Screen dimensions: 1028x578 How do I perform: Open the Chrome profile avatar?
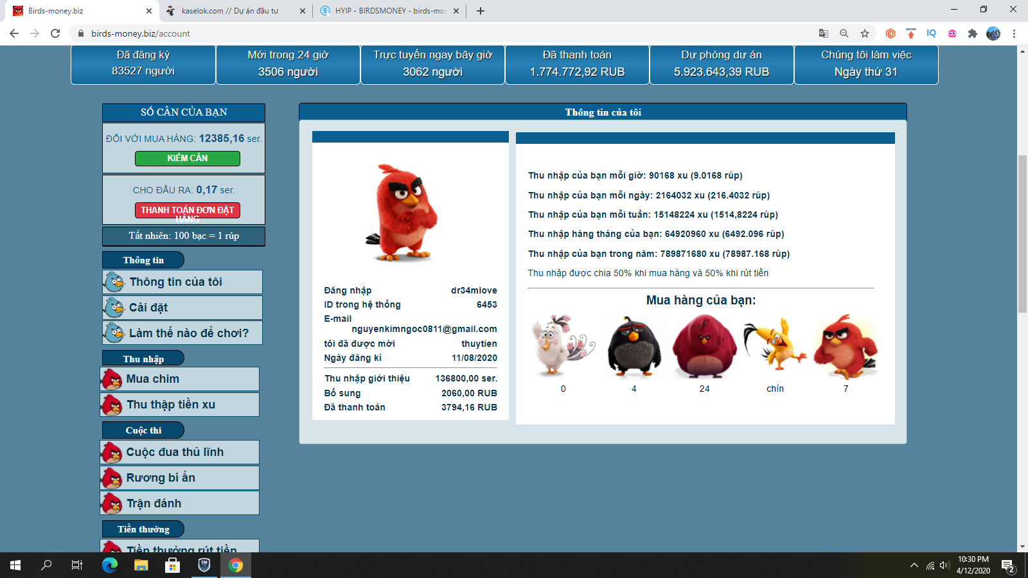(993, 33)
